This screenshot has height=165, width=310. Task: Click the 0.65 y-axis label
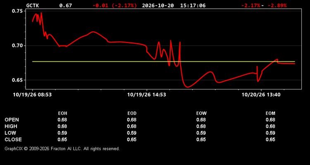(x=17, y=80)
